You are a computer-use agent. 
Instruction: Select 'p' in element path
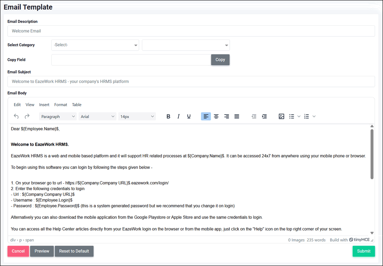point(21,240)
